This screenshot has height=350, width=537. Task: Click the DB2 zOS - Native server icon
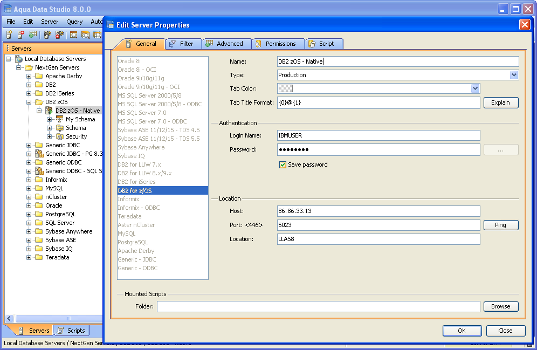click(49, 111)
